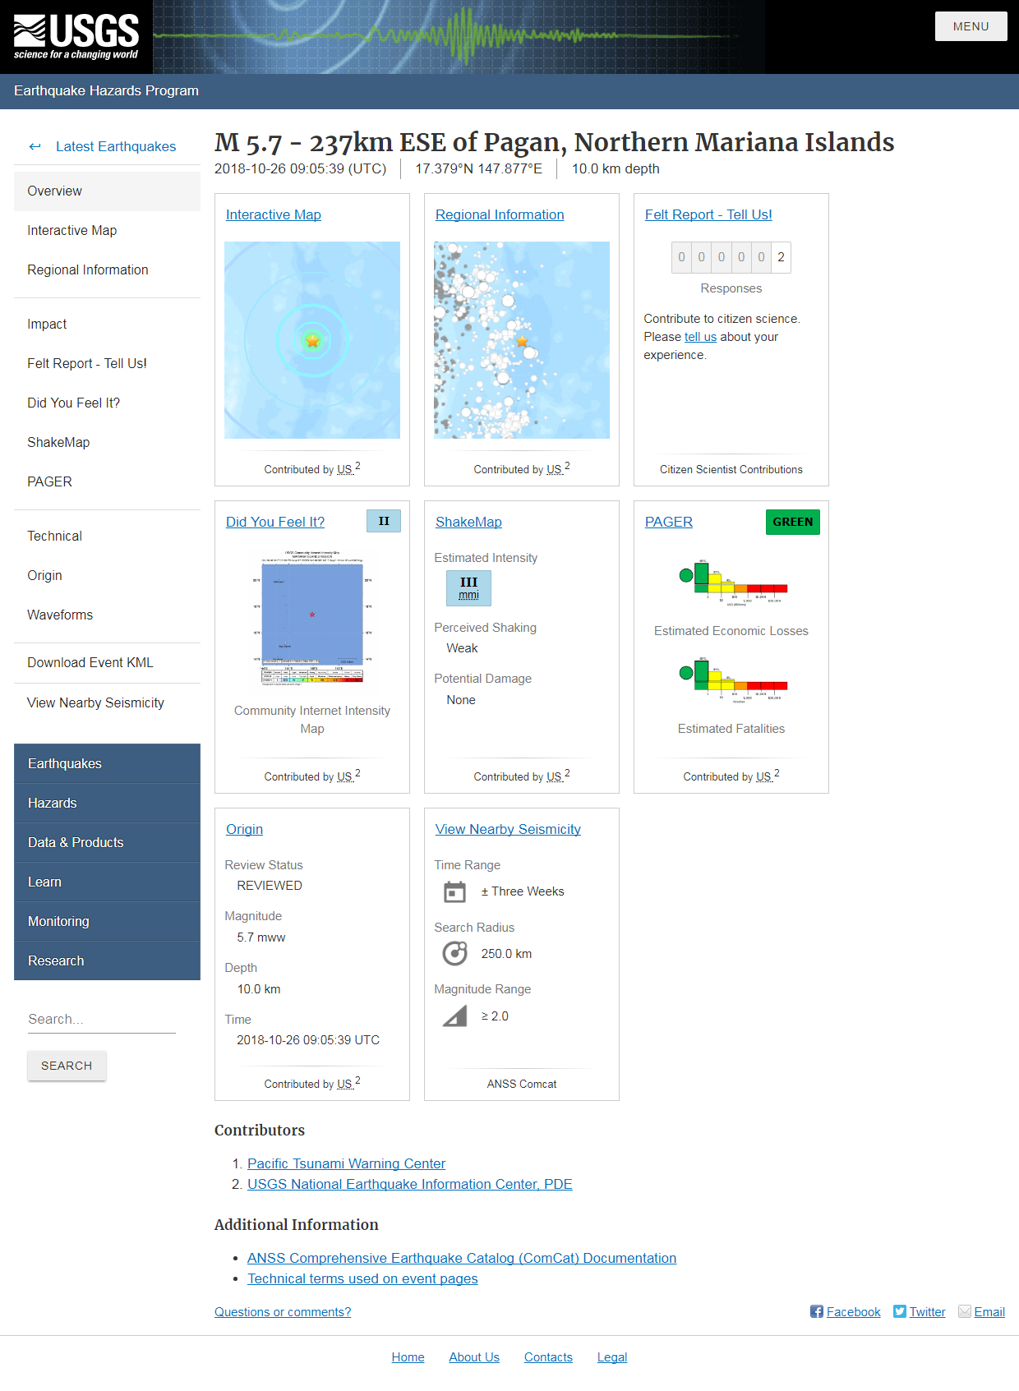Select Origin in the sidebar
Image resolution: width=1019 pixels, height=1391 pixels.
pyautogui.click(x=107, y=575)
